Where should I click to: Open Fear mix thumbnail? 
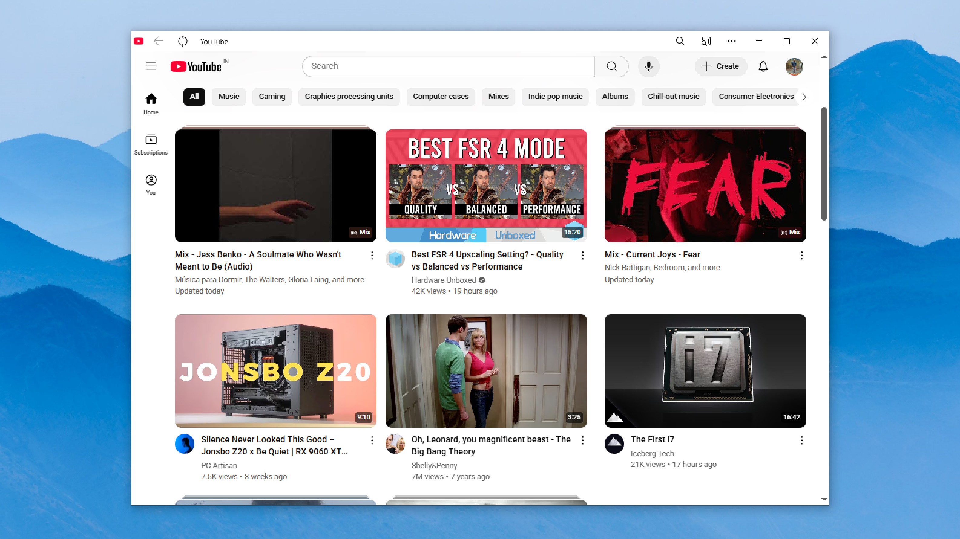[x=705, y=186]
